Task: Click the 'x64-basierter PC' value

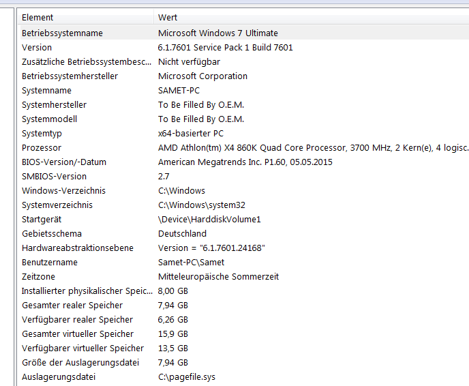Action: coord(191,134)
